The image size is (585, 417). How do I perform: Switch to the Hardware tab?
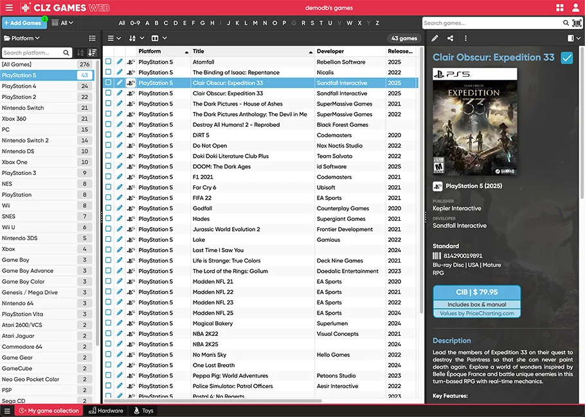point(106,411)
